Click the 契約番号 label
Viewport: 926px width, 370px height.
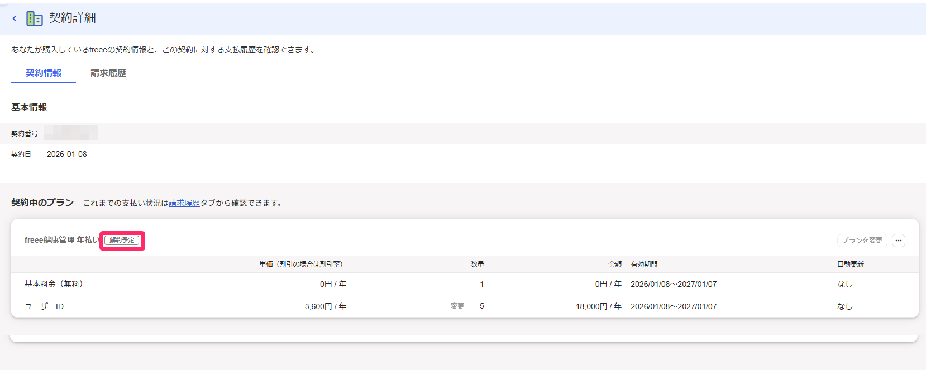25,134
